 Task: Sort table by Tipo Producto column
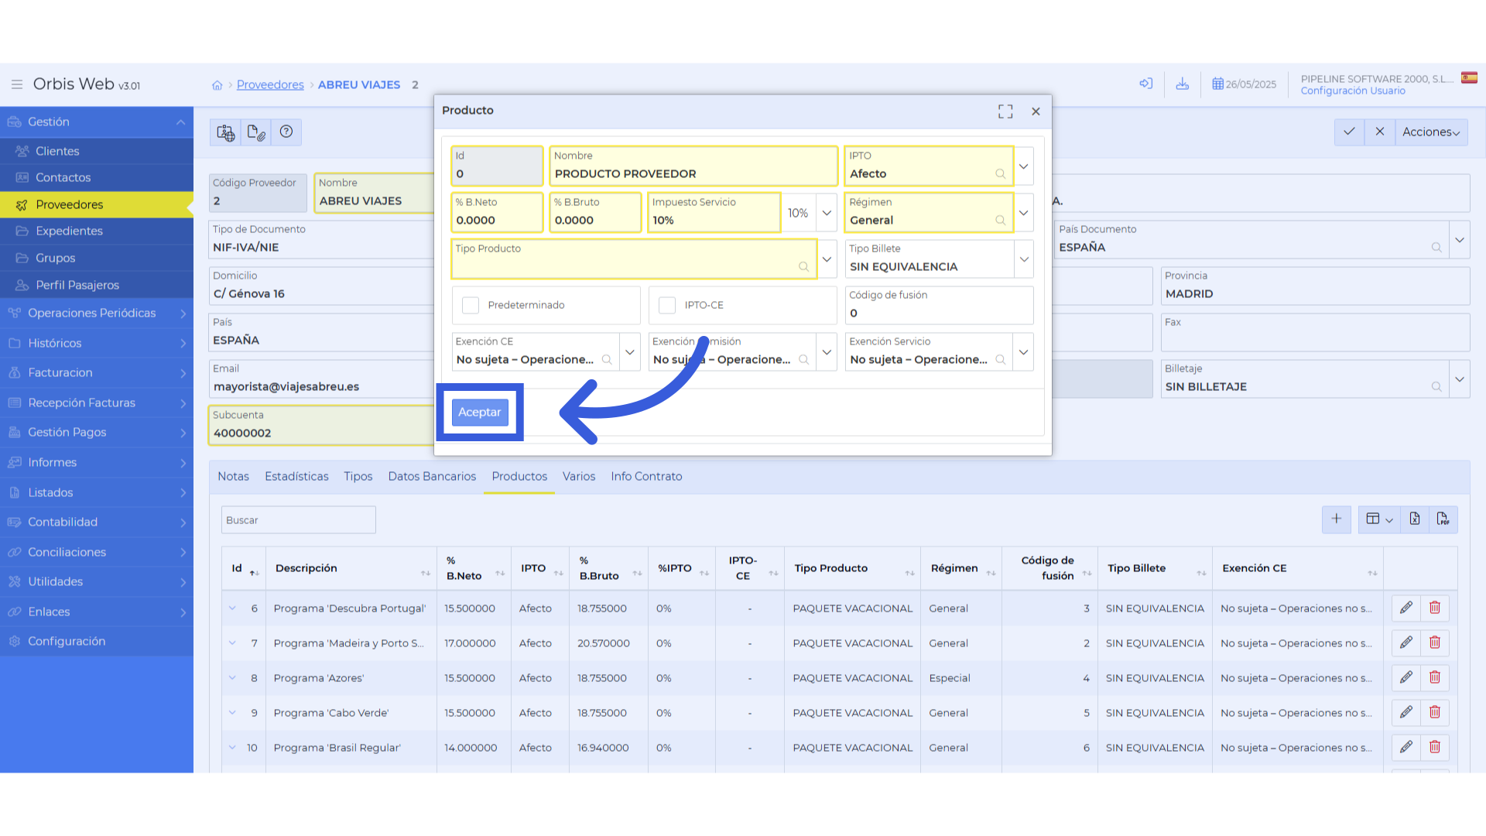853,568
